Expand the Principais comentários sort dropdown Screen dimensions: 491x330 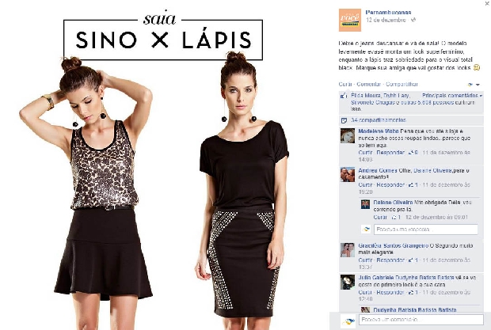click(x=452, y=96)
